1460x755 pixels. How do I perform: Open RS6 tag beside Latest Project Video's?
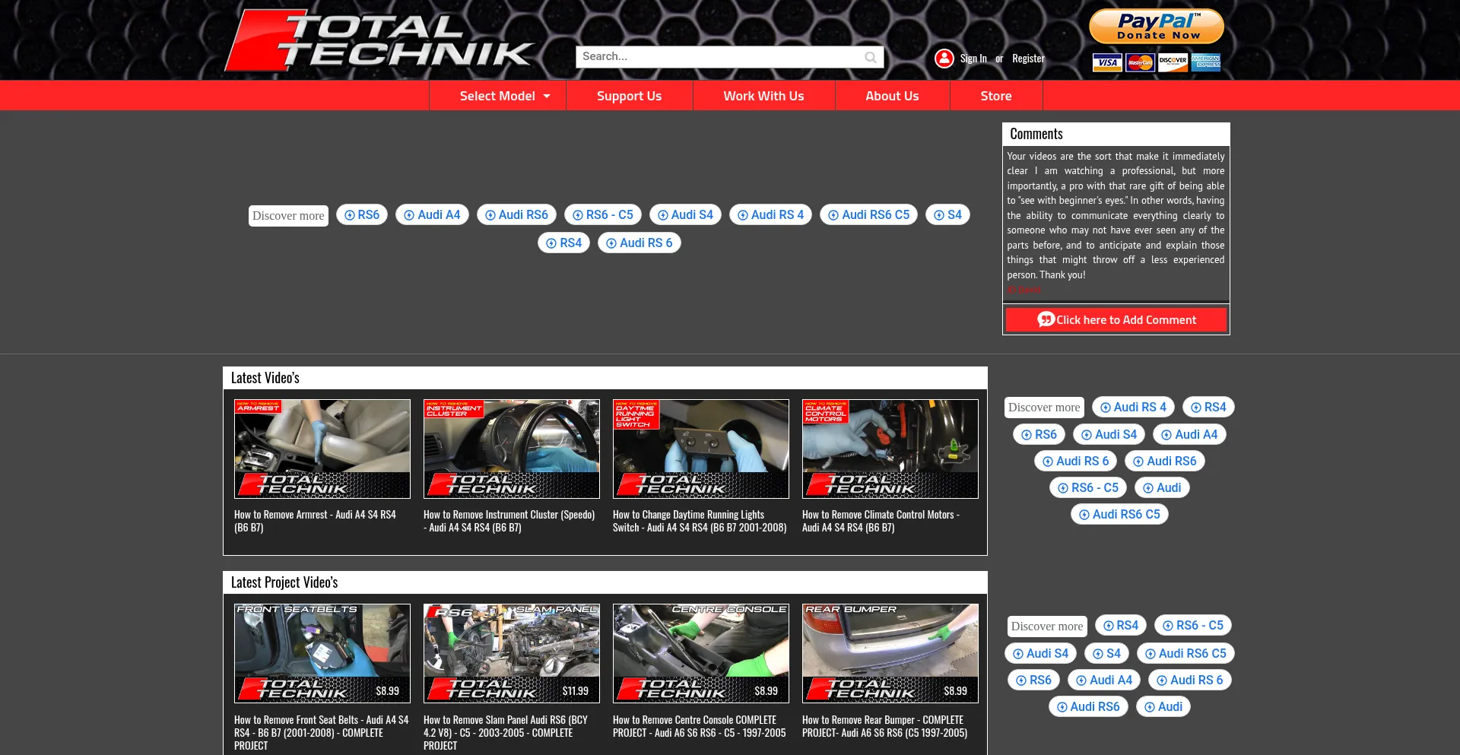click(1033, 680)
